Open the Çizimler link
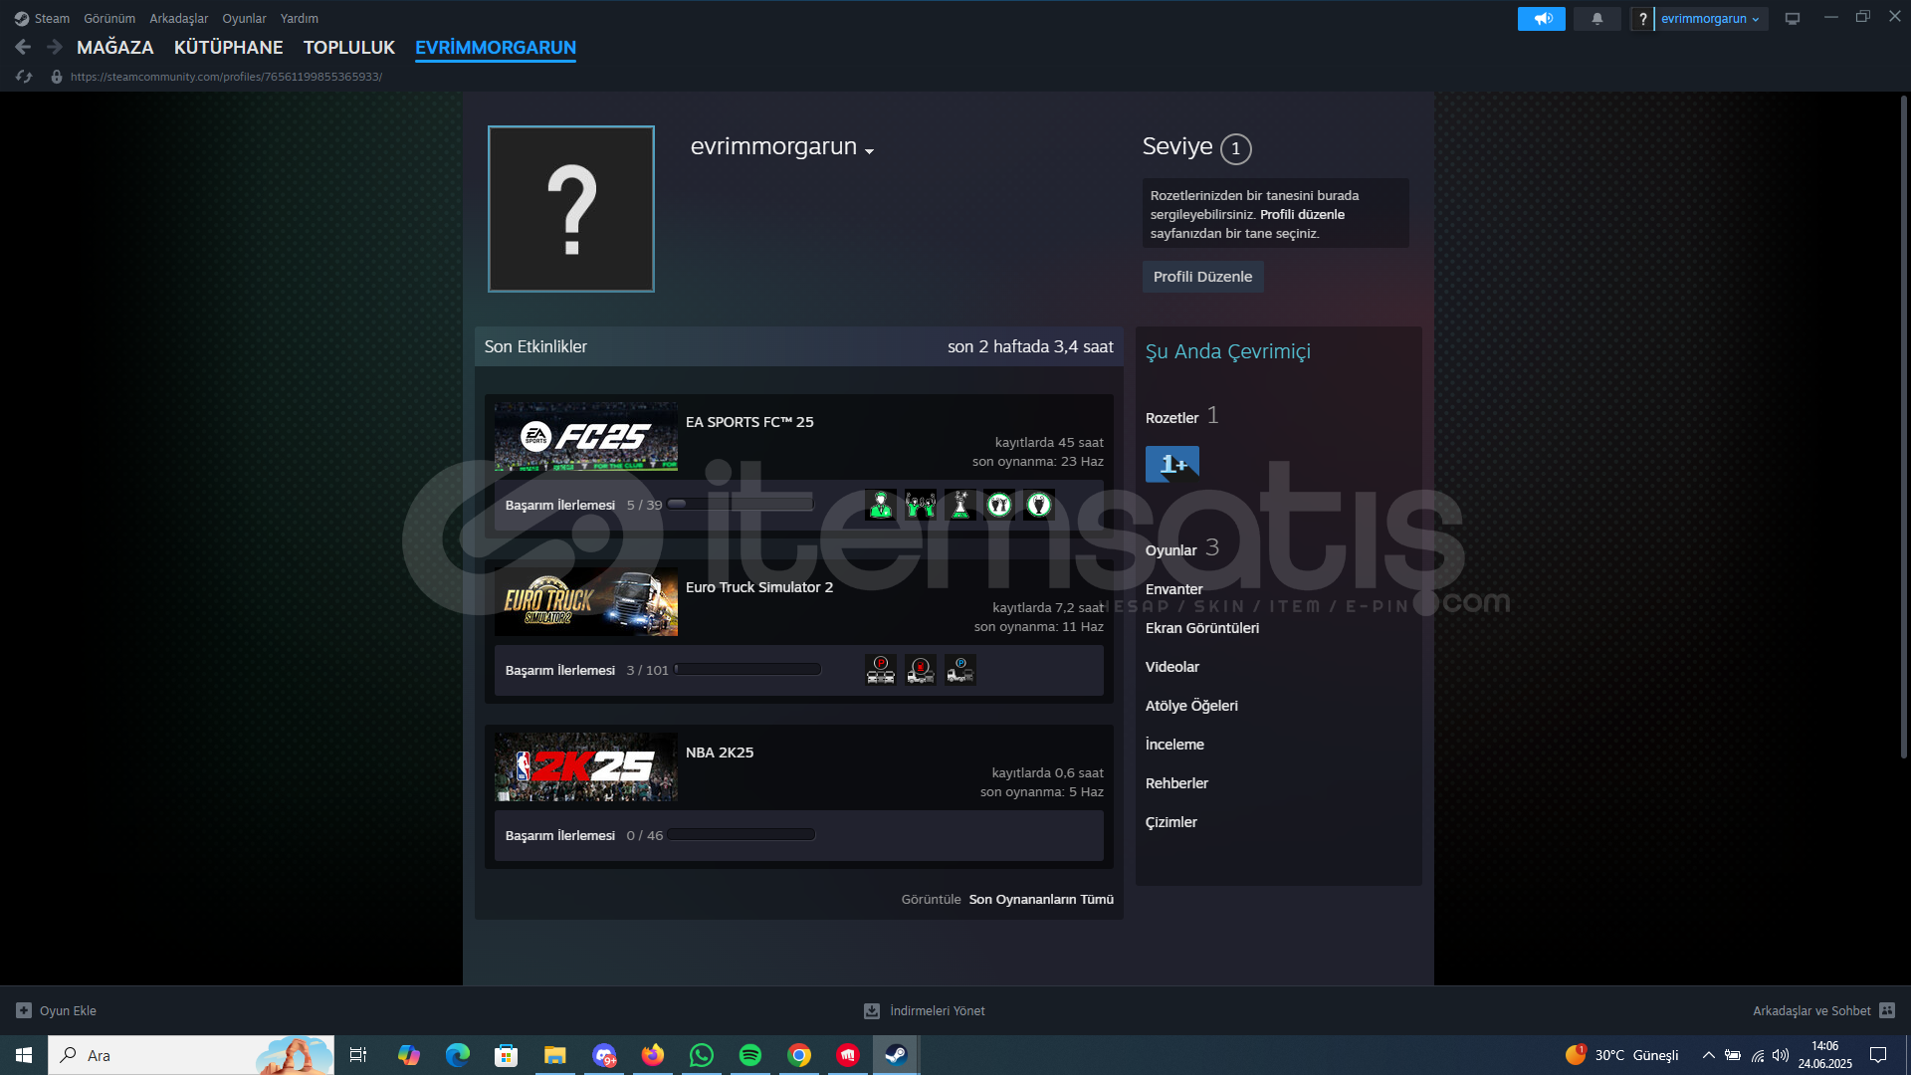Viewport: 1911px width, 1075px height. pyautogui.click(x=1171, y=822)
